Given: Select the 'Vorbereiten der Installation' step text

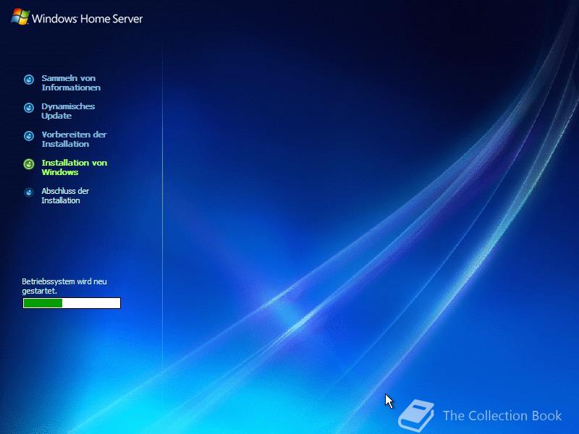Looking at the screenshot, I should [74, 139].
